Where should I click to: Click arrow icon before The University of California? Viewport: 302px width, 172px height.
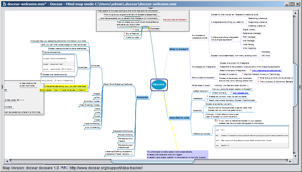258,81
